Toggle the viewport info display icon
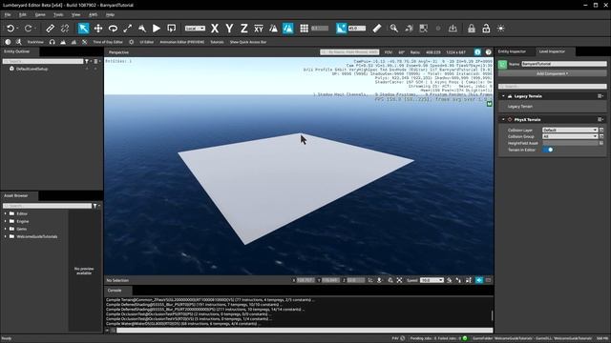This screenshot has width=611, height=343. pyautogui.click(x=477, y=52)
